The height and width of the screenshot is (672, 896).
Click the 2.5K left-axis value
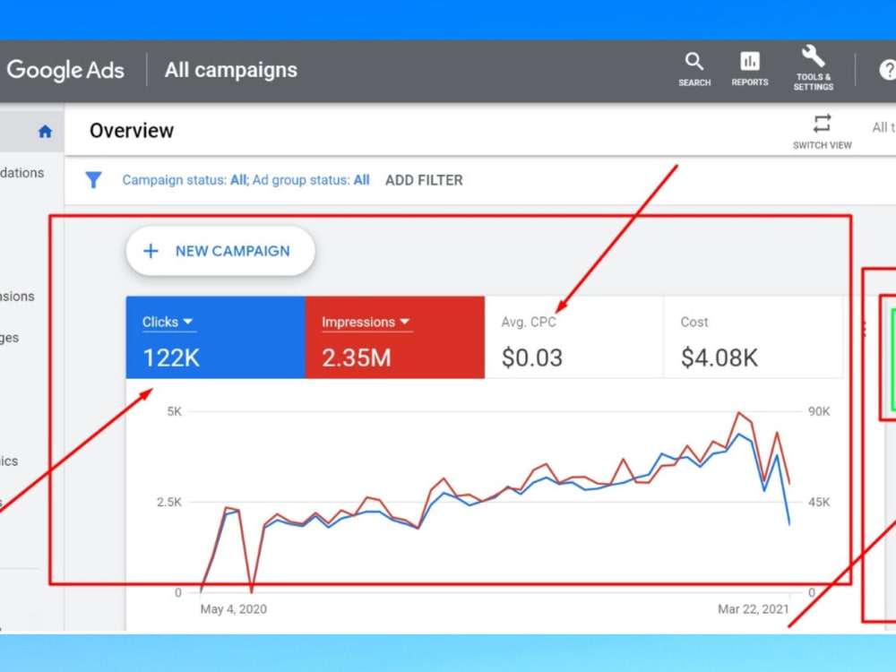click(169, 503)
